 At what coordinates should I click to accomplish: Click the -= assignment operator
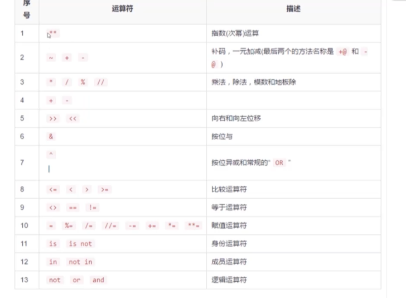click(x=132, y=226)
